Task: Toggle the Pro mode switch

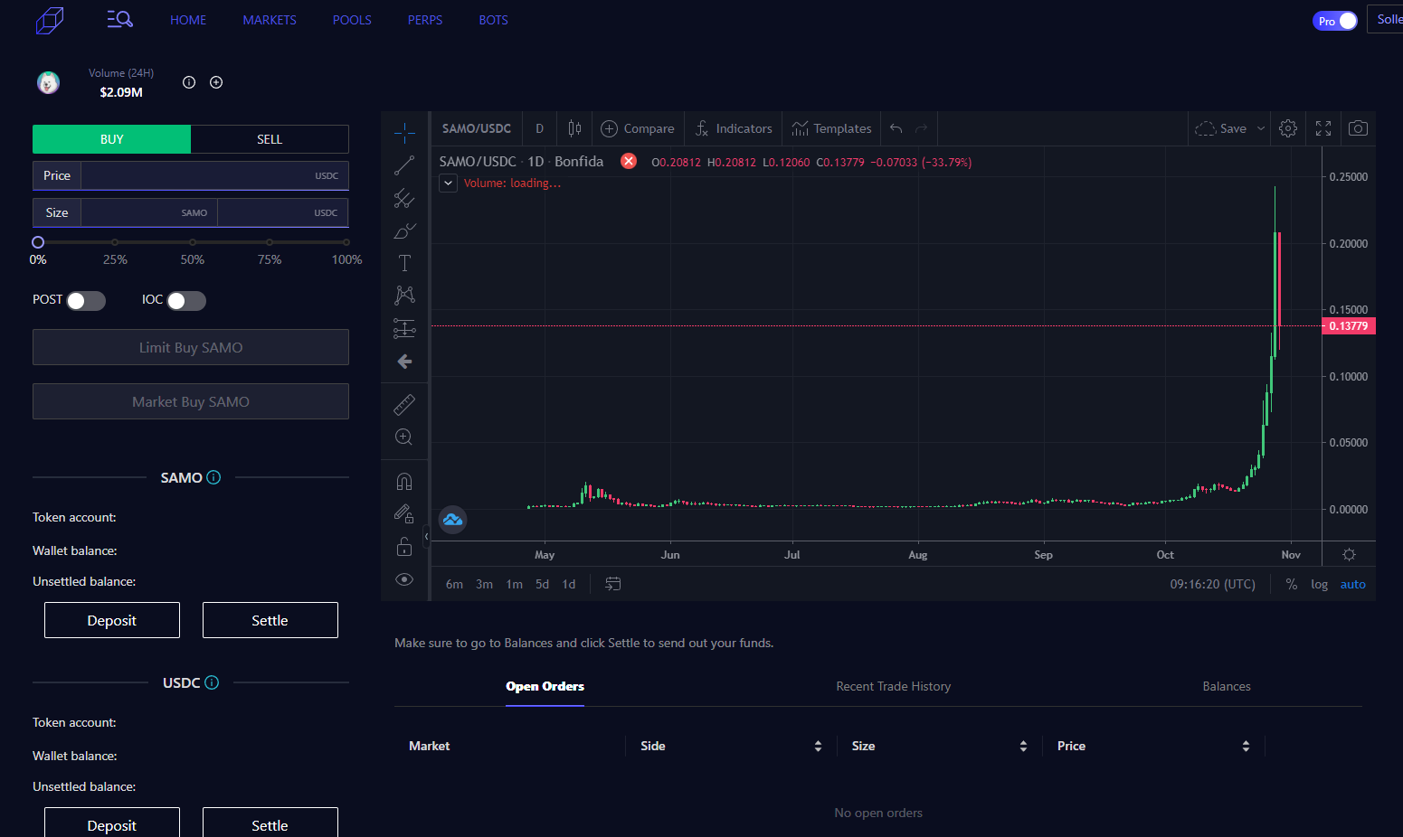Action: [x=1335, y=21]
